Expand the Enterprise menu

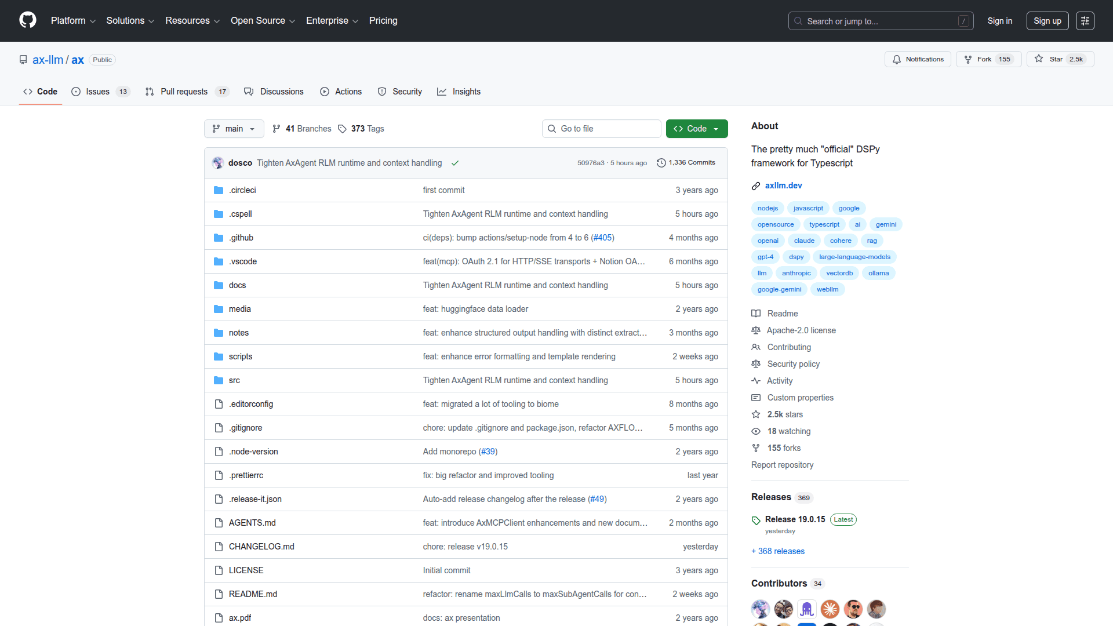[332, 21]
